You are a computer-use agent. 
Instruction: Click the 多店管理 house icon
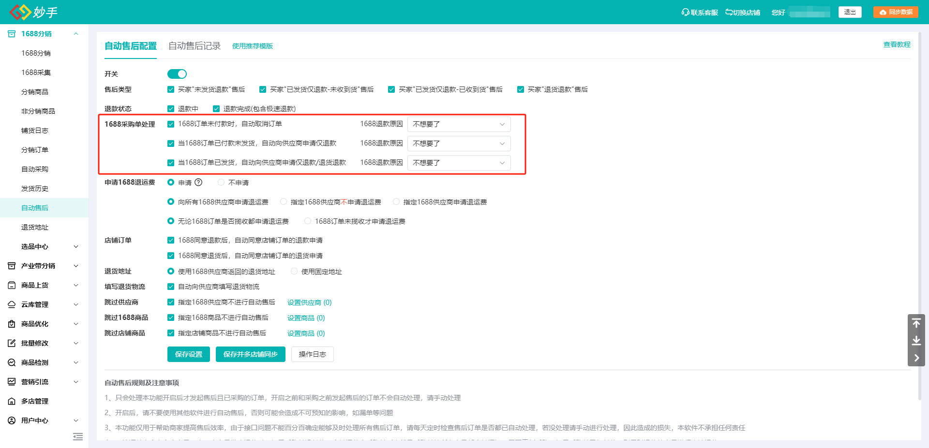(x=12, y=401)
